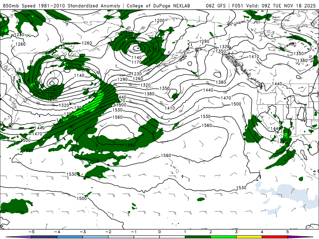Click the yellow legend segment between 3 and 4
Image resolution: width=319 pixels, height=239 pixels.
(249, 237)
